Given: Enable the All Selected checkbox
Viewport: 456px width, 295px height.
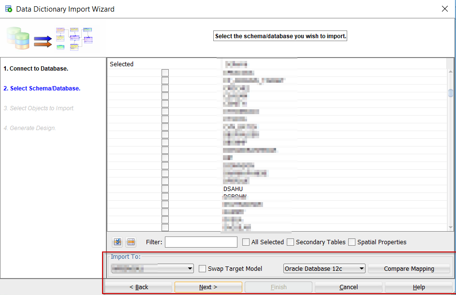Looking at the screenshot, I should (246, 242).
